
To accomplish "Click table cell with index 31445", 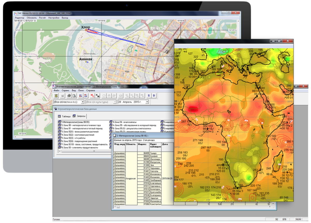I will [x=143, y=180].
